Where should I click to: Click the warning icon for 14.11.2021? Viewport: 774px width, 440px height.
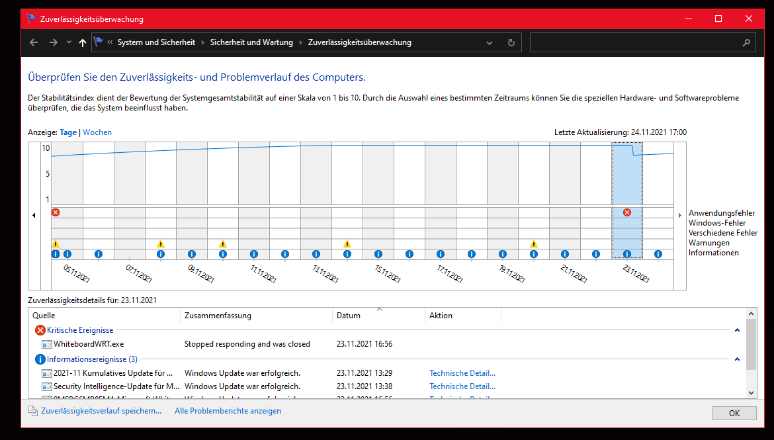click(347, 243)
